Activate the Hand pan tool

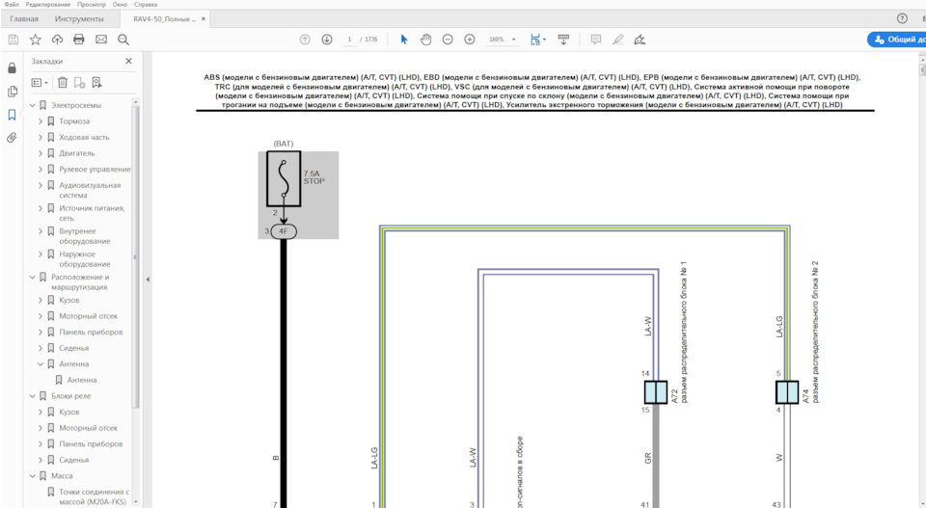tap(425, 40)
